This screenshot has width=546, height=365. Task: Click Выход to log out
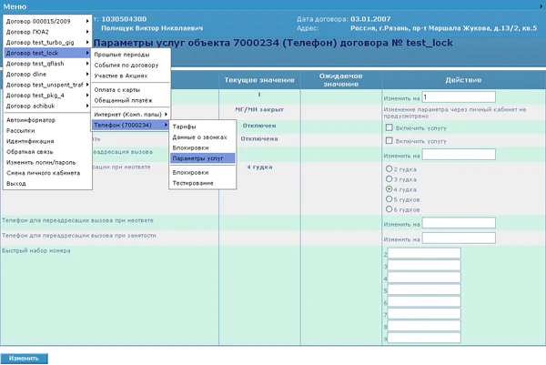17,183
